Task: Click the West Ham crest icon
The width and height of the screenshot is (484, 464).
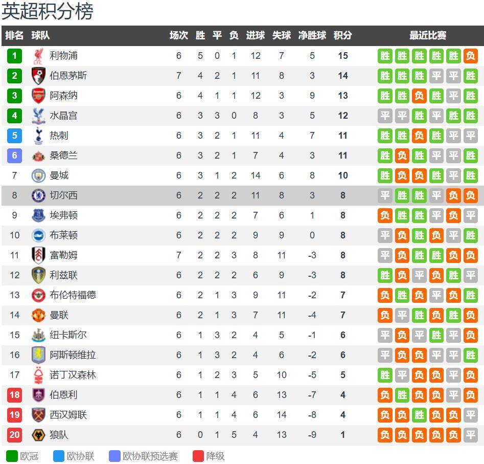Action: pyautogui.click(x=38, y=415)
